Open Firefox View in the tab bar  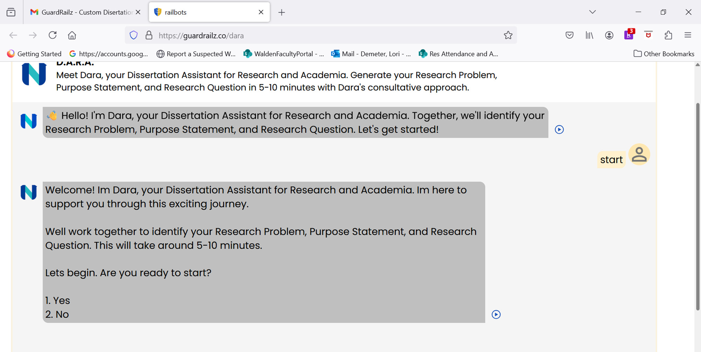point(11,12)
